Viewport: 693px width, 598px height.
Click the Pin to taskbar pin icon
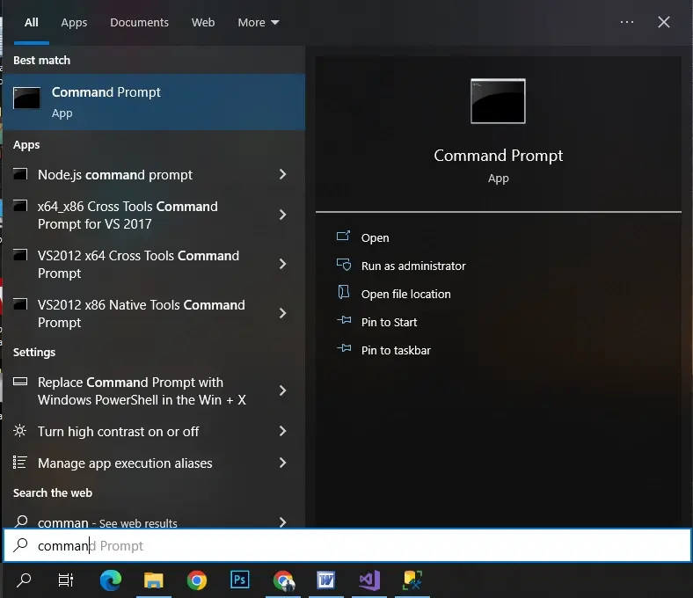pos(344,348)
